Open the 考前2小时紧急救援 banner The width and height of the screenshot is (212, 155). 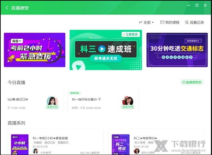pos(35,50)
